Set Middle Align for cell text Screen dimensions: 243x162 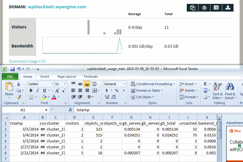[80, 84]
